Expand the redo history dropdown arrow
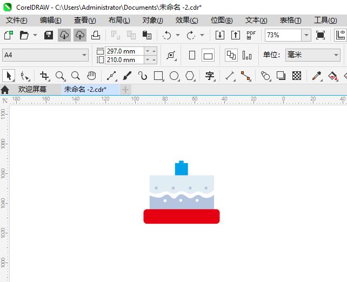The height and width of the screenshot is (282, 347). click(x=202, y=35)
